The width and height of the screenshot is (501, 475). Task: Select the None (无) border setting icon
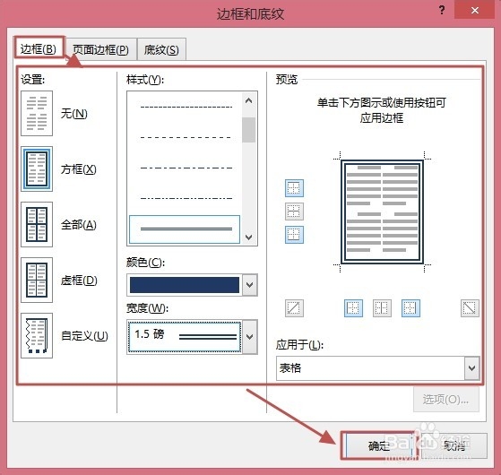click(x=37, y=114)
